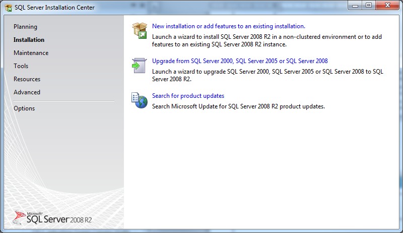Open the Options page
Viewport: 403px width, 233px height.
[24, 108]
